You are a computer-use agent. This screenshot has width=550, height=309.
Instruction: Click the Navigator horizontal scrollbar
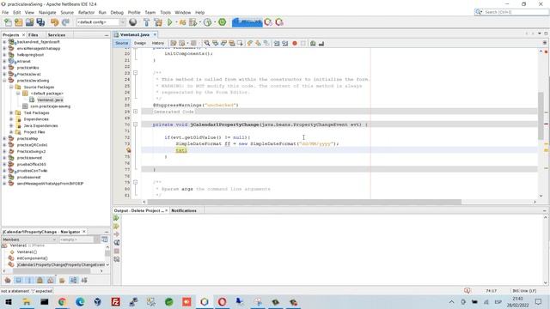pos(52,271)
